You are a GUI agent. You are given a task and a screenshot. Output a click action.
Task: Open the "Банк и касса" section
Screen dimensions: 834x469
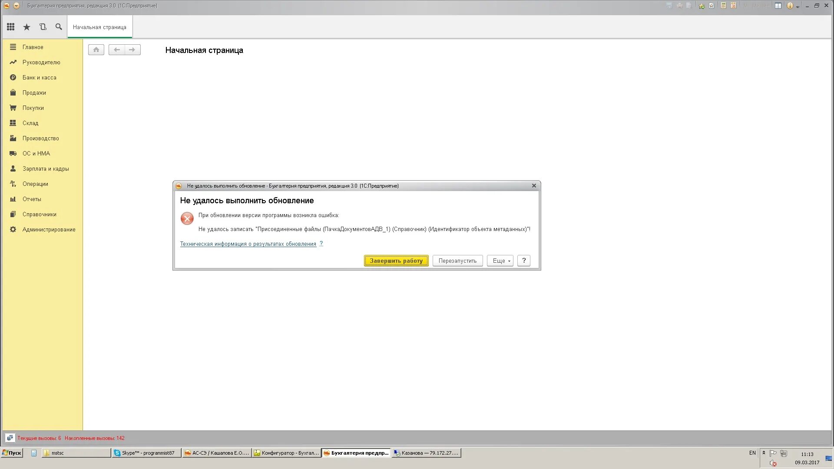point(39,78)
